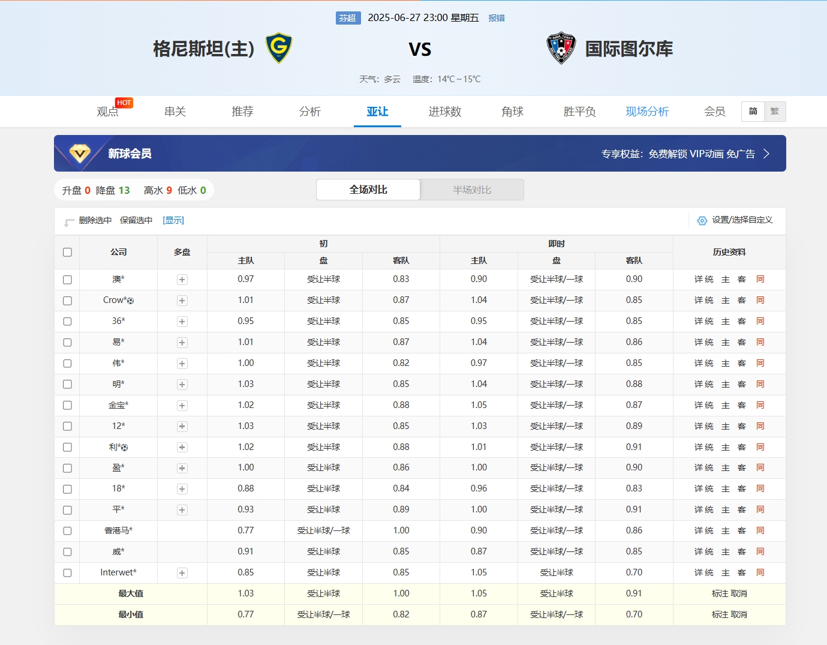Switch to the 进球数 tab
The width and height of the screenshot is (827, 645).
click(x=445, y=112)
